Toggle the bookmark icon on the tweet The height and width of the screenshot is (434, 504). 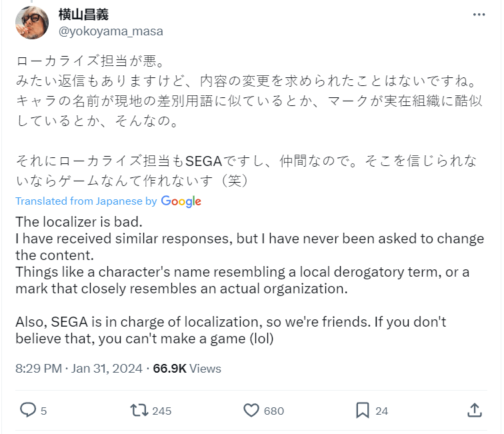[362, 410]
